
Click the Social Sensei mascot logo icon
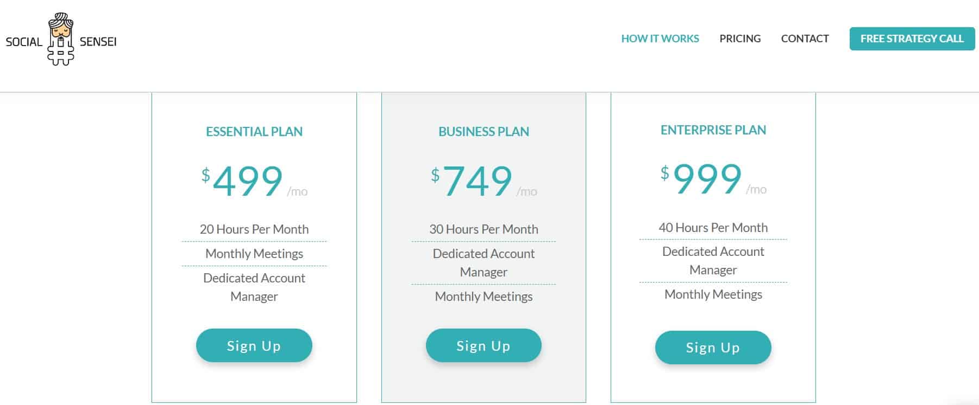click(61, 39)
